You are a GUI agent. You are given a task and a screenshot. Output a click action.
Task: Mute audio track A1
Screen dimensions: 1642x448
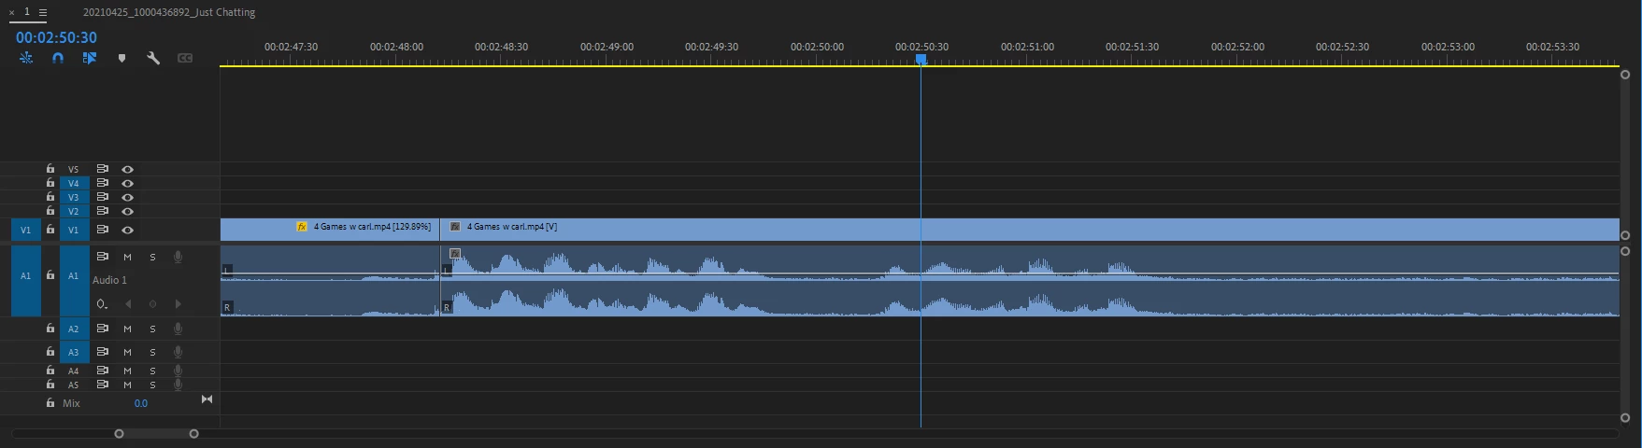[128, 257]
